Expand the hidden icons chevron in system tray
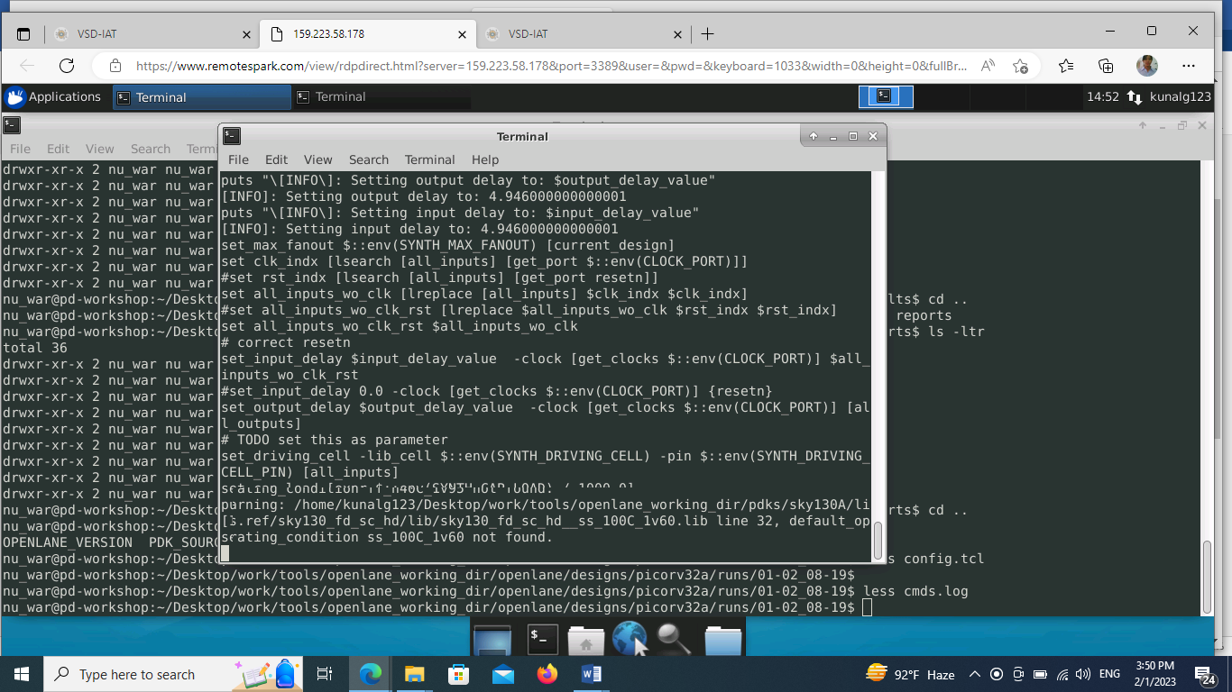 click(x=975, y=673)
